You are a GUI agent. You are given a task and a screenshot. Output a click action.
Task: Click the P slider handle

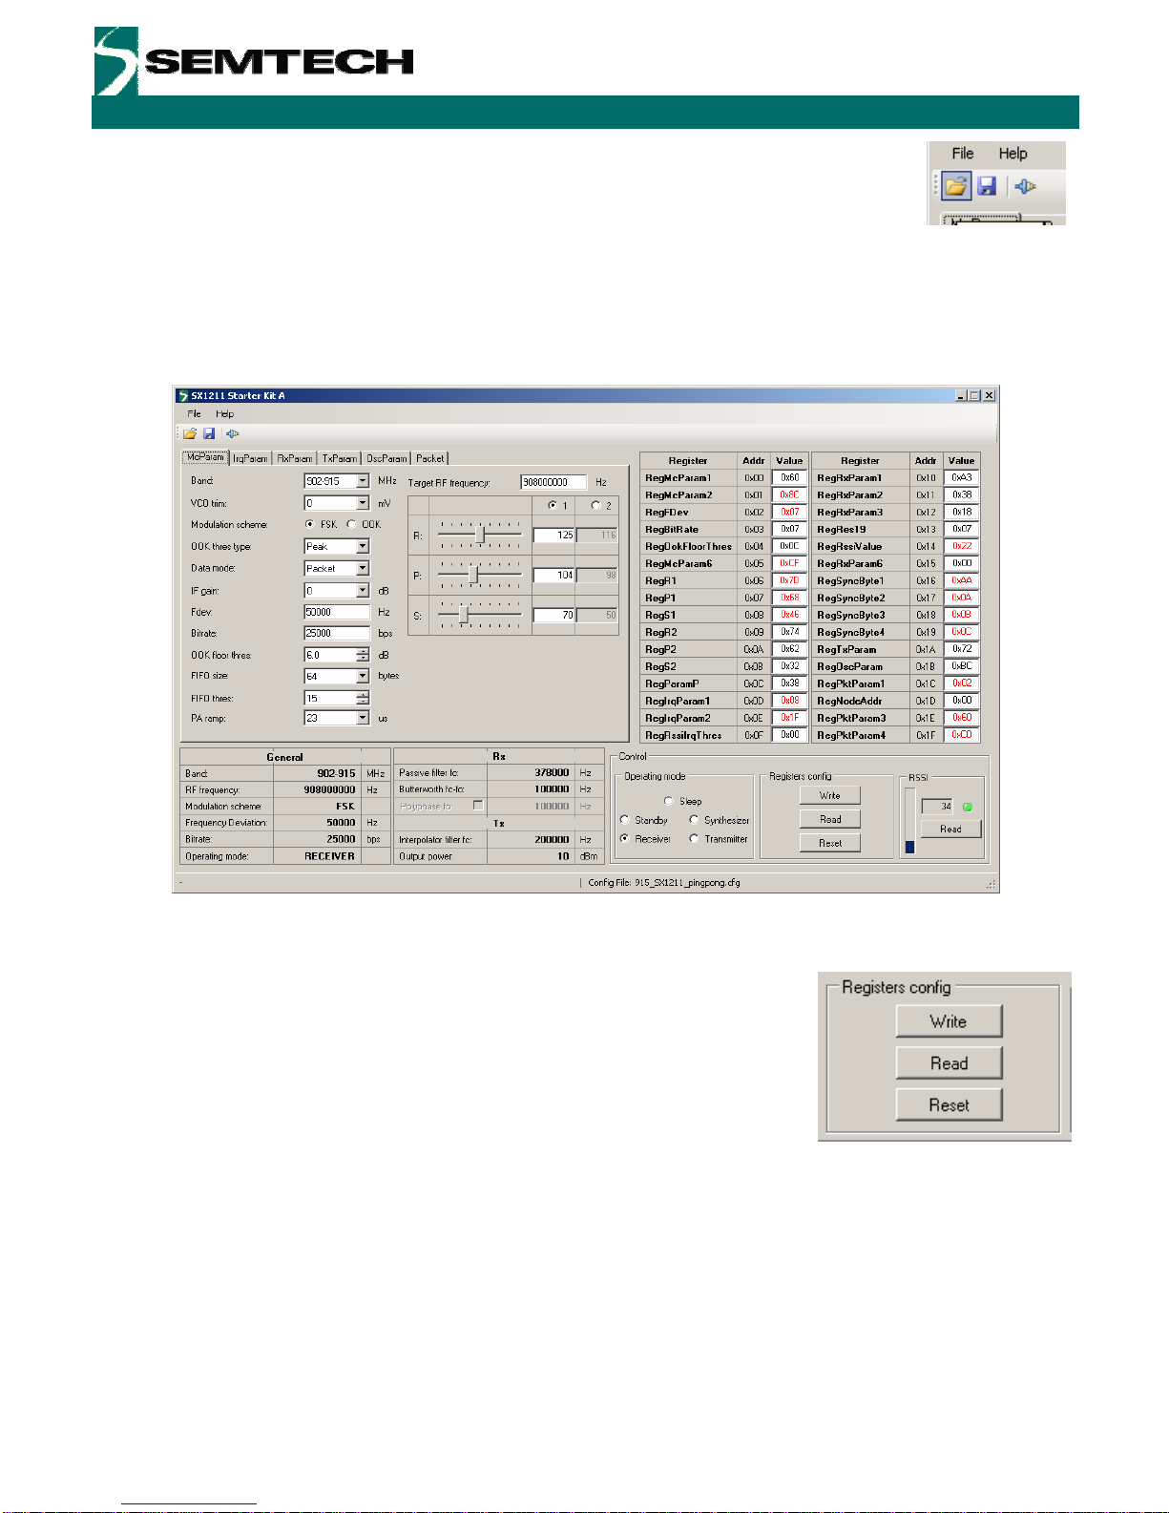click(x=473, y=575)
